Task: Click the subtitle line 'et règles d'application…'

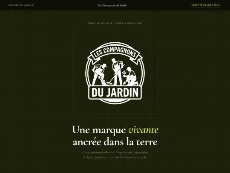Action: 115,157
